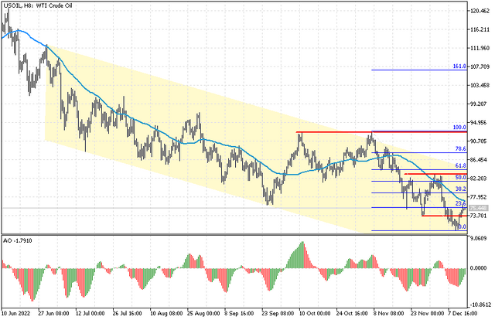The width and height of the screenshot is (495, 320).
Task: Click the 38.2 Fibonacci retracement label
Action: coord(461,189)
